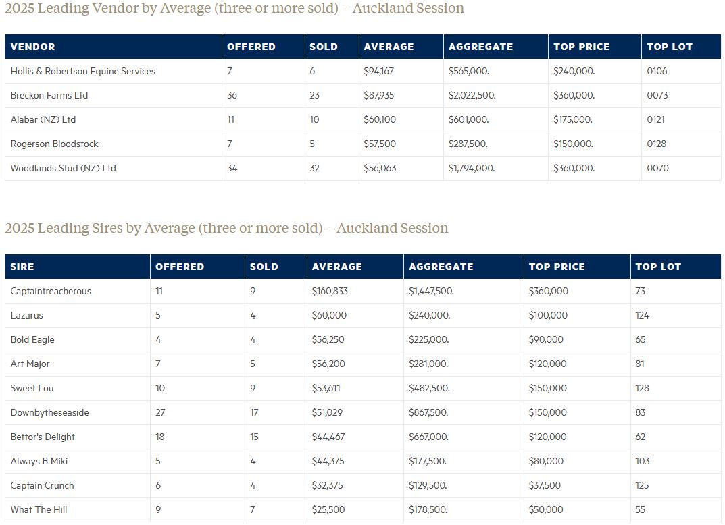Click the Captaintreacherous sire name
Image resolution: width=725 pixels, height=525 pixels.
[51, 291]
